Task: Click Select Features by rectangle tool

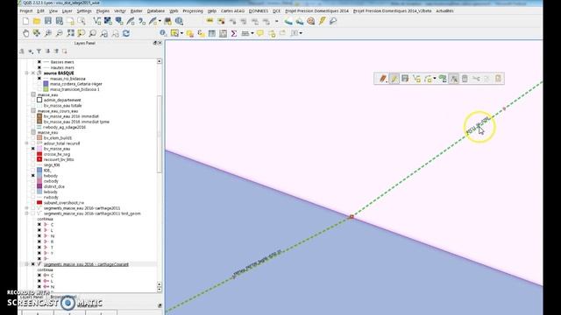Action: pos(174,33)
